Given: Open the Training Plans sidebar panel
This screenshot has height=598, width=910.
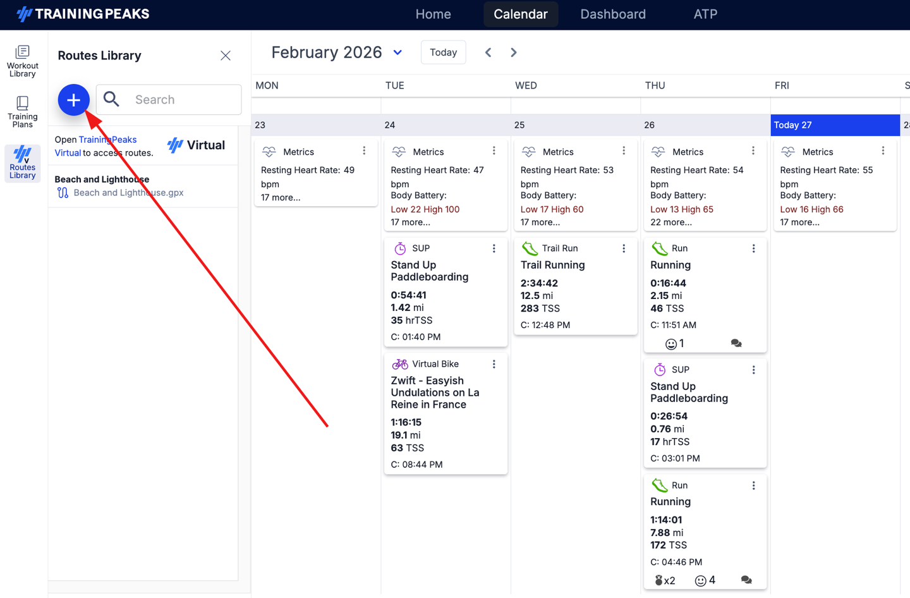Looking at the screenshot, I should click(x=23, y=112).
